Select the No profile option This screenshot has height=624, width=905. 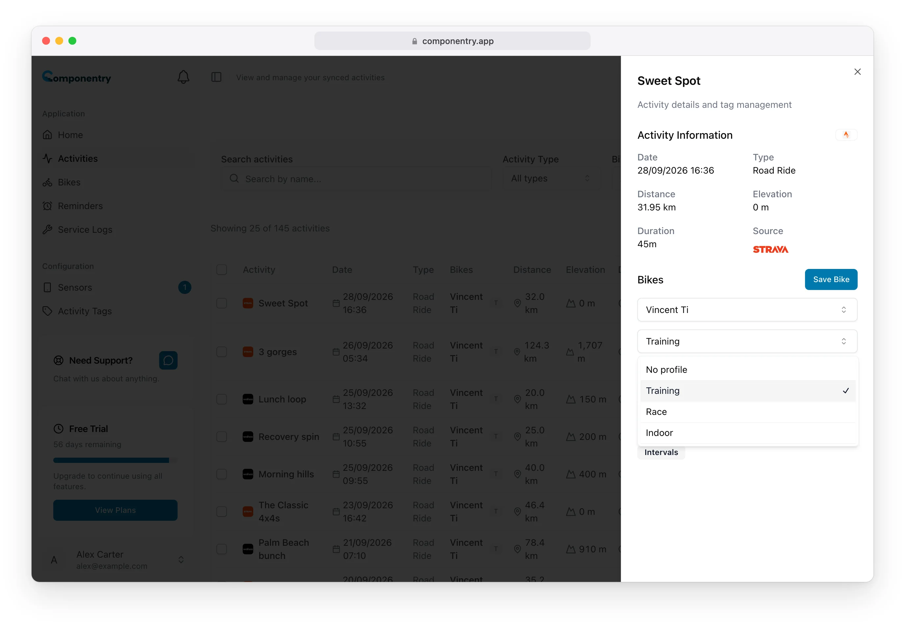click(x=747, y=370)
